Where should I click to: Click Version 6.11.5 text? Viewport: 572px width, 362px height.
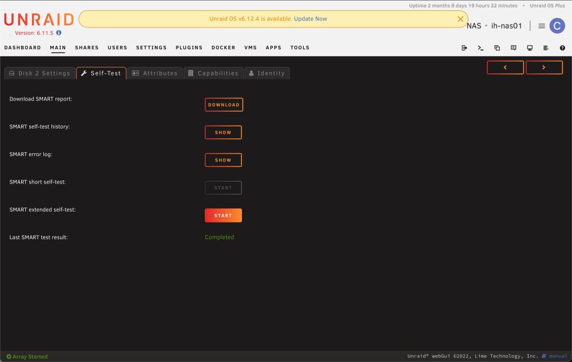(x=34, y=33)
